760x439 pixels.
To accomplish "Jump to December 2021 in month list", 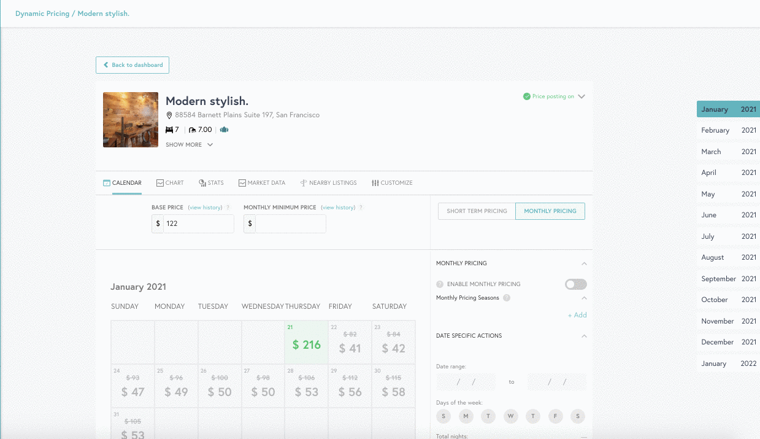I will tap(728, 342).
